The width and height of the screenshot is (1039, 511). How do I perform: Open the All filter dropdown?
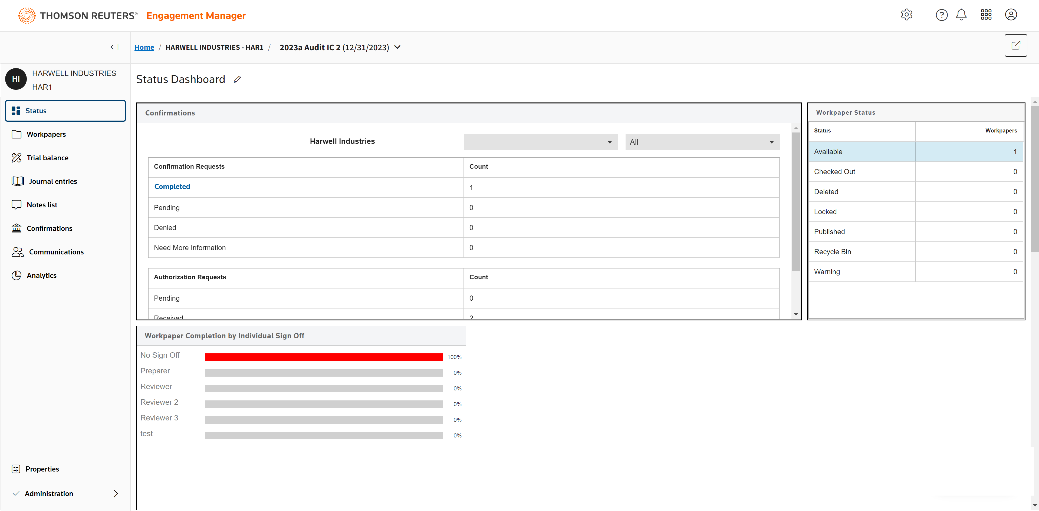702,142
